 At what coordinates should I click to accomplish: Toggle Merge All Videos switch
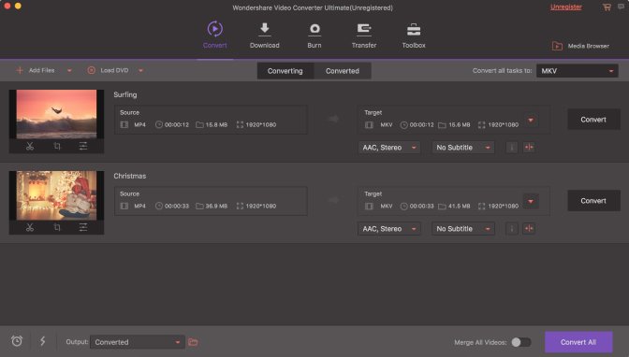[521, 342]
